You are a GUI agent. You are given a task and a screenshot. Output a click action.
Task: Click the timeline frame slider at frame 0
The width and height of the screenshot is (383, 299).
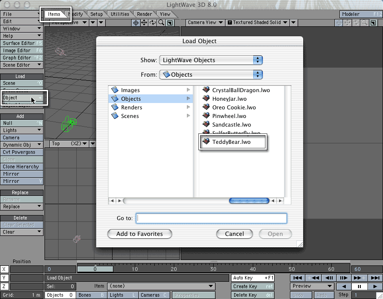[x=95, y=269]
